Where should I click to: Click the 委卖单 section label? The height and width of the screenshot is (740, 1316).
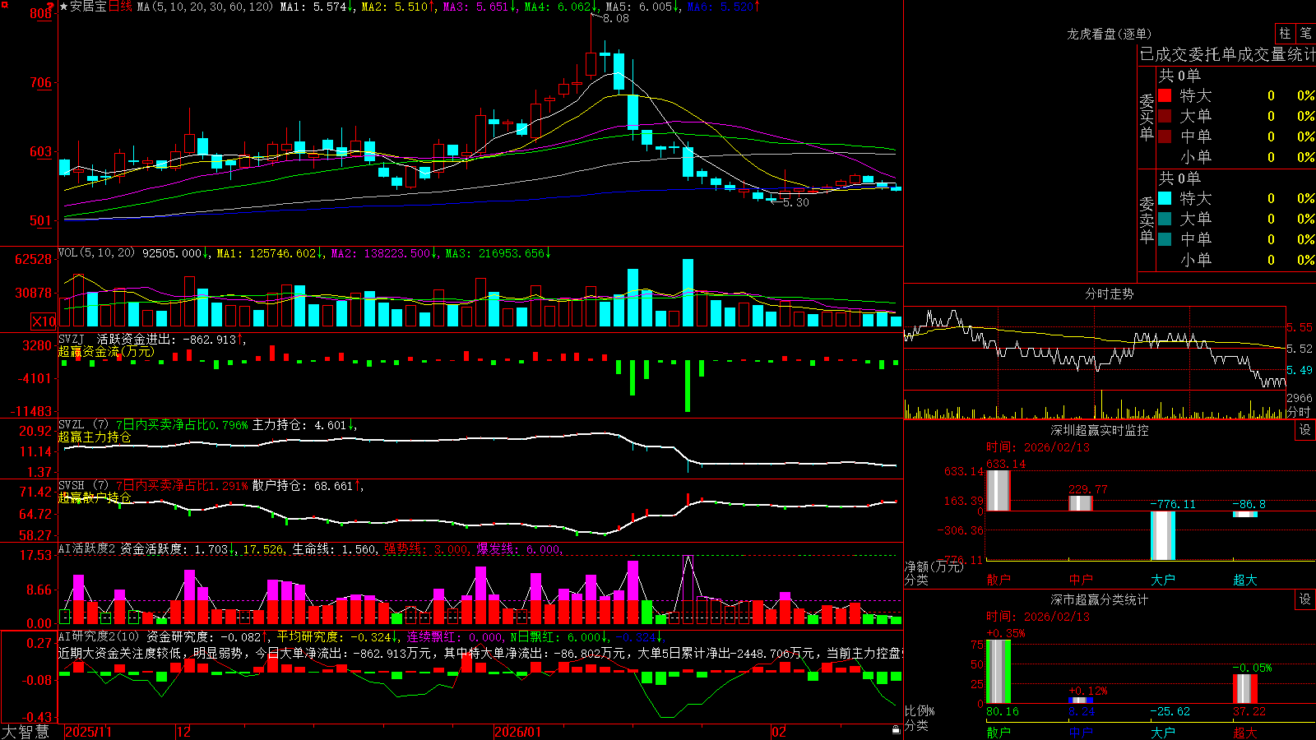coord(1147,220)
